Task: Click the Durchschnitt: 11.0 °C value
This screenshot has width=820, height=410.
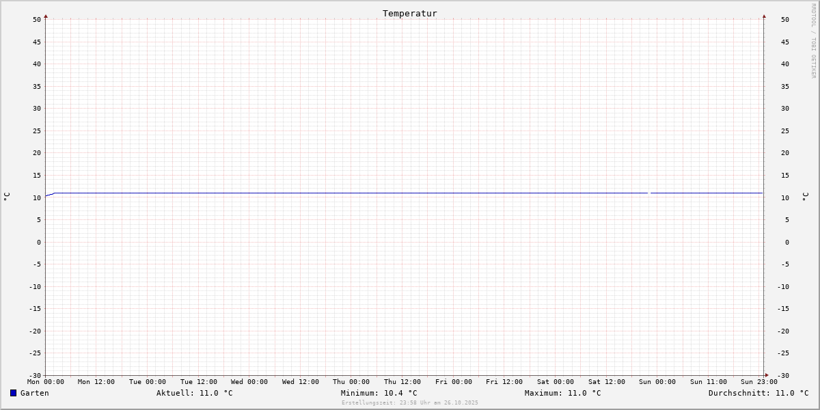Action: (x=758, y=393)
